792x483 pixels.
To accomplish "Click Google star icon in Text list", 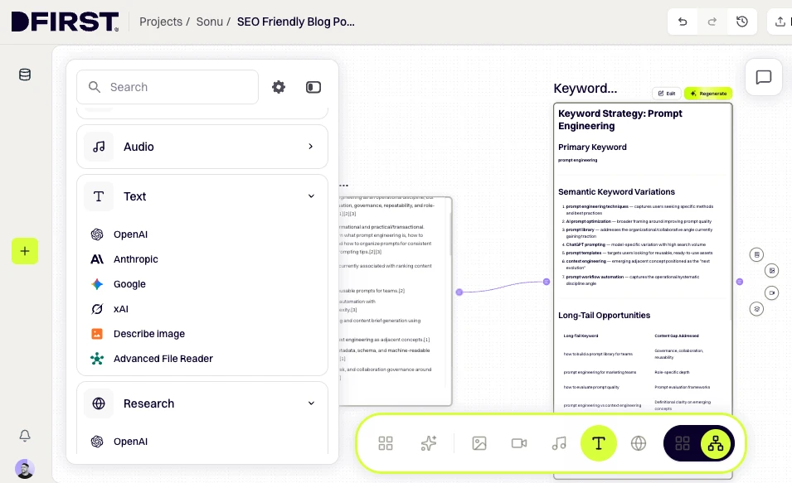I will coord(97,284).
